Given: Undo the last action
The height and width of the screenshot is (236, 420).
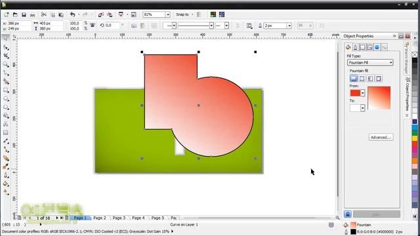Looking at the screenshot, I should click(x=73, y=14).
